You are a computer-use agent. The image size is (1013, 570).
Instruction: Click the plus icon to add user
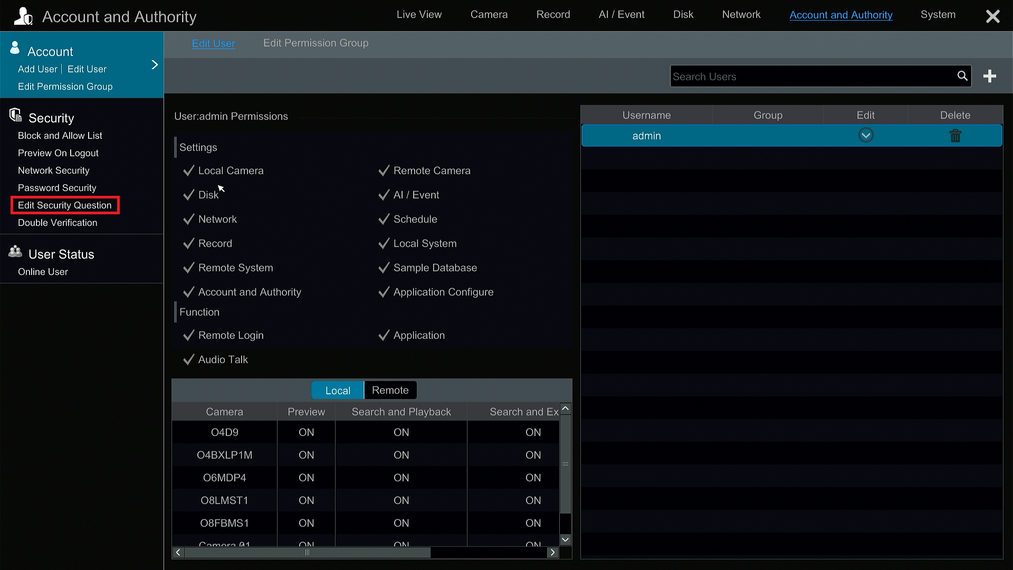tap(990, 76)
